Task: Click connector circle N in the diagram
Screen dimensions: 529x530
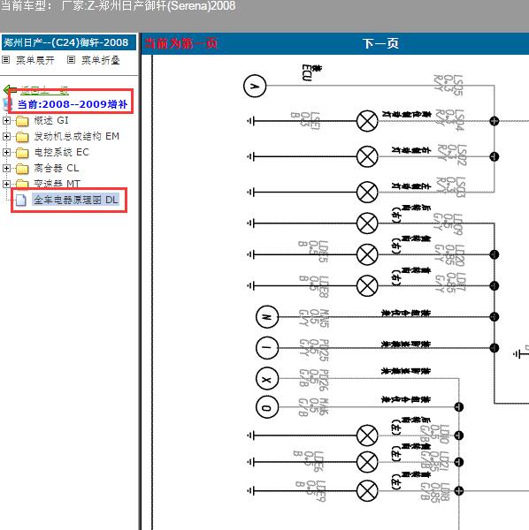Action: click(x=267, y=317)
